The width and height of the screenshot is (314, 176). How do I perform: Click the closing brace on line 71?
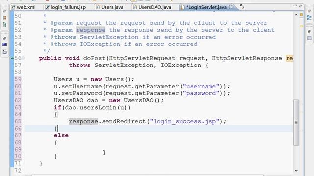click(x=41, y=164)
